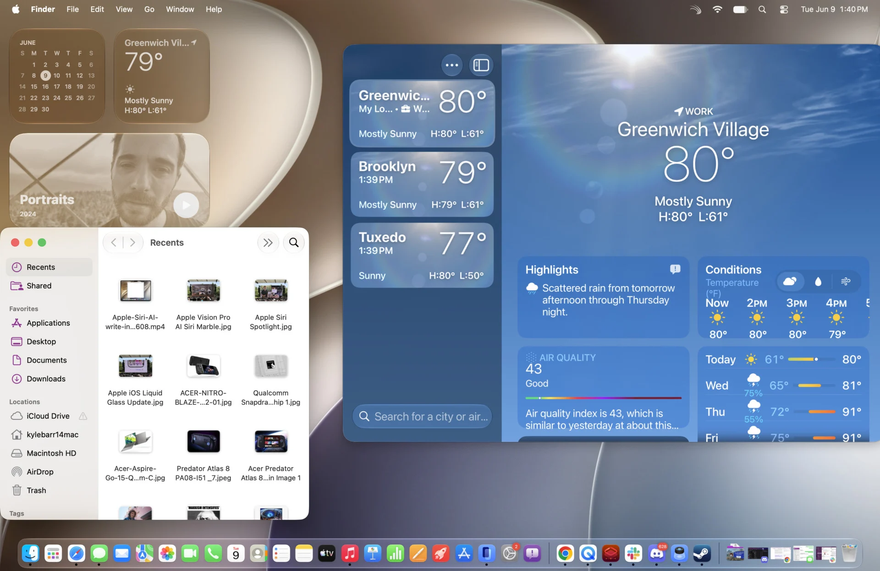Select Recents in Finder sidebar
Screen dimensions: 880x571
(49, 267)
